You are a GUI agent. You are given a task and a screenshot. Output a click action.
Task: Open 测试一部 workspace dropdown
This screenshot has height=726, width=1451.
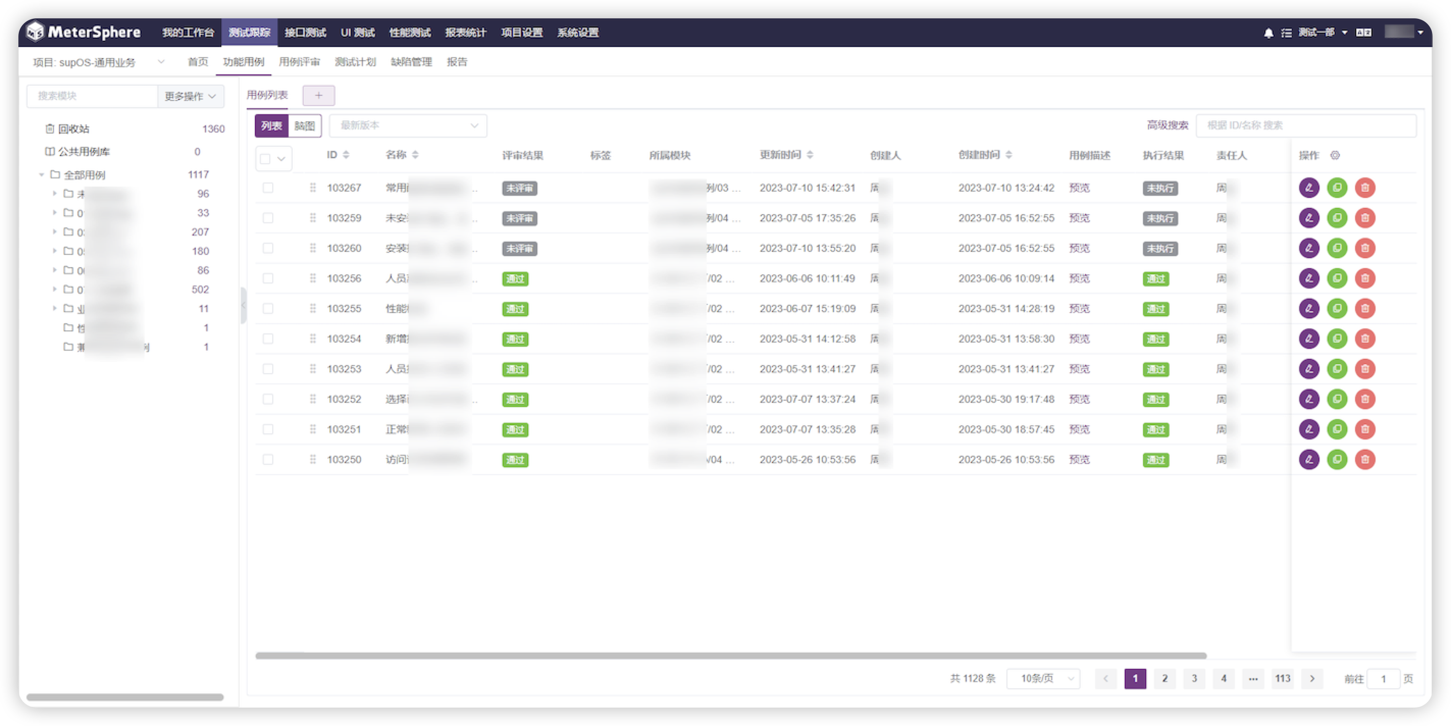(x=1323, y=33)
